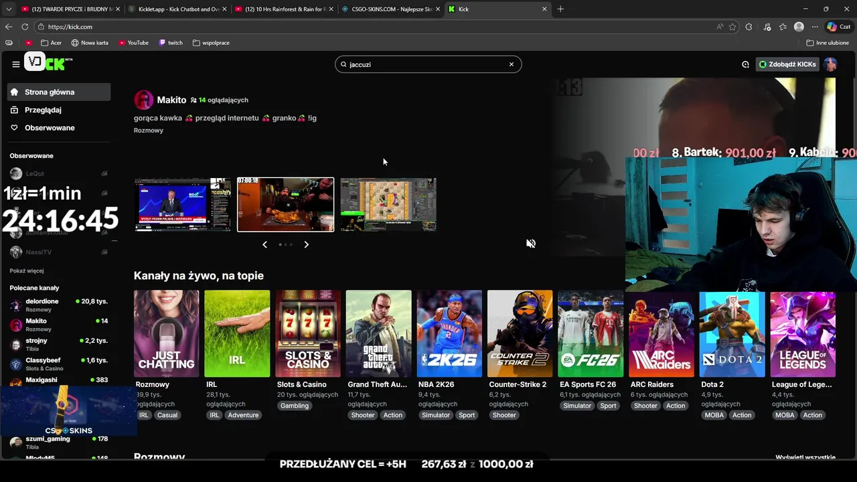The width and height of the screenshot is (857, 482).
Task: Click the search box containing jaccuzi
Action: coord(428,64)
